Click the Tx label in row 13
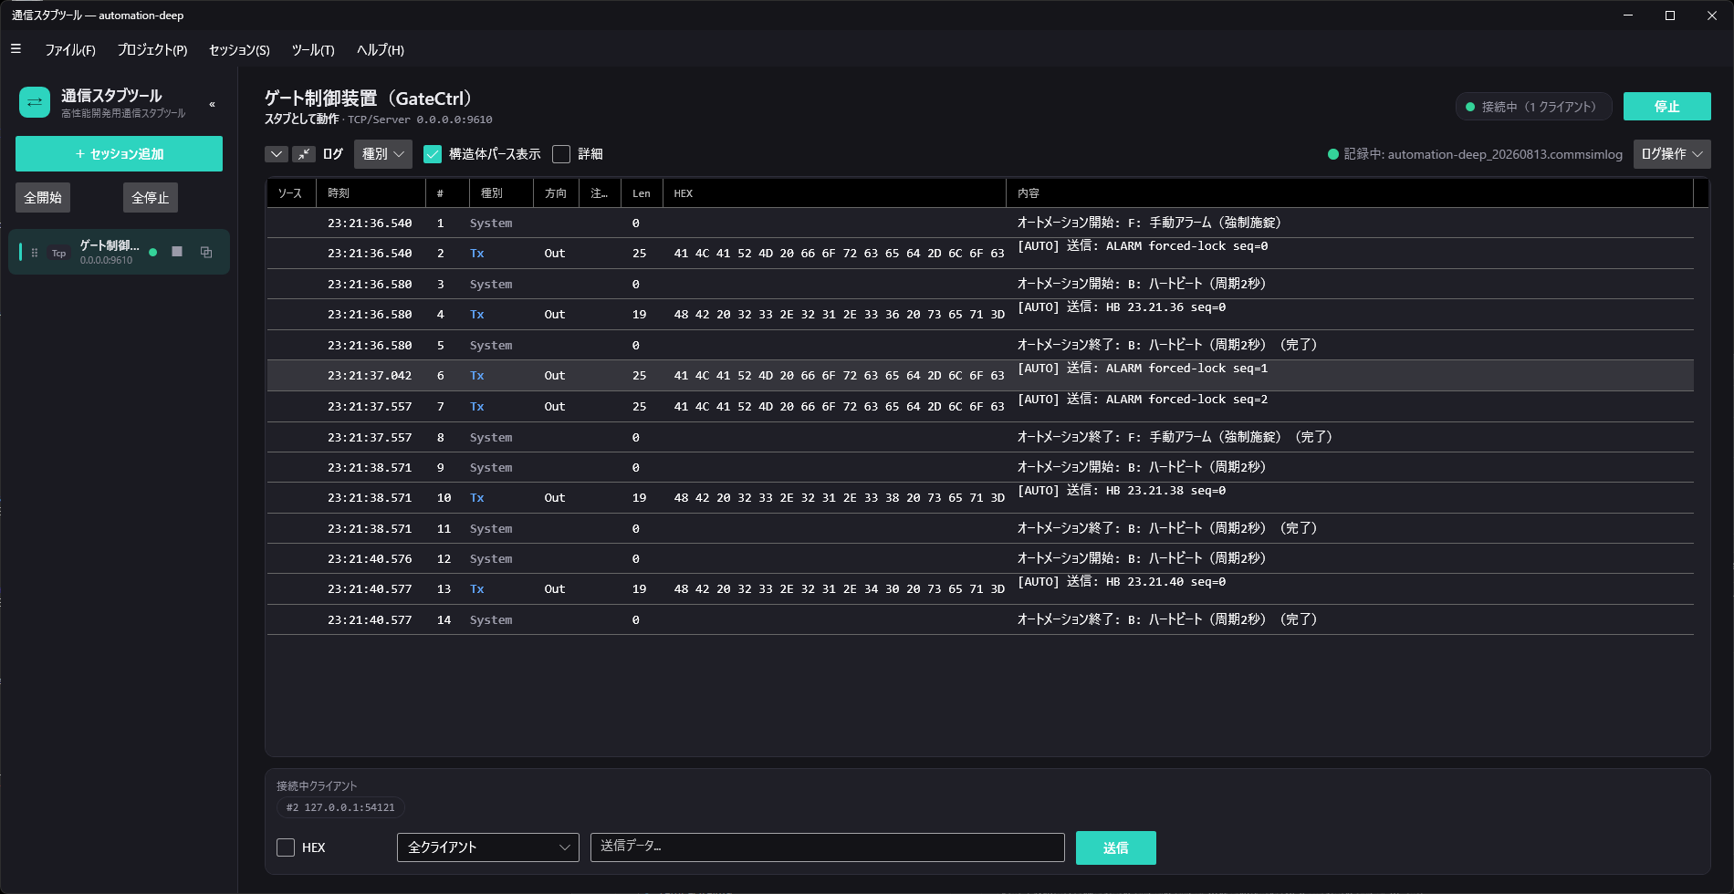The image size is (1734, 894). [x=477, y=589]
